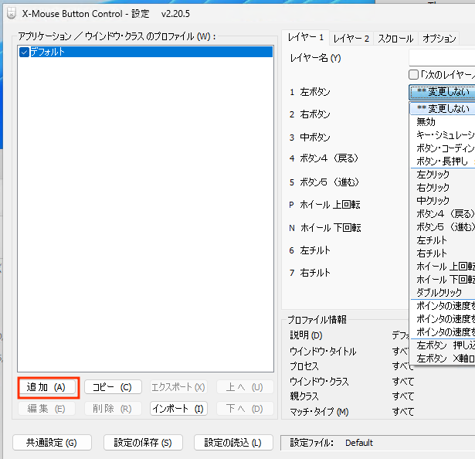
Task: Click the インポート (I) button
Action: click(x=178, y=409)
